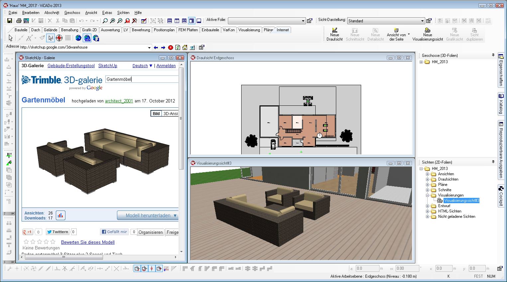This screenshot has width=507, height=282.
Task: Click the Aktive Folie properties icon
Action: click(x=310, y=21)
